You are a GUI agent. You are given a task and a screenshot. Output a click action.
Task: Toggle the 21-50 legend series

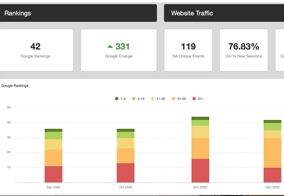point(178,99)
